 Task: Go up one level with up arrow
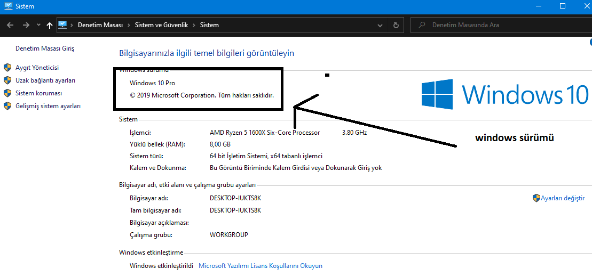pyautogui.click(x=49, y=25)
